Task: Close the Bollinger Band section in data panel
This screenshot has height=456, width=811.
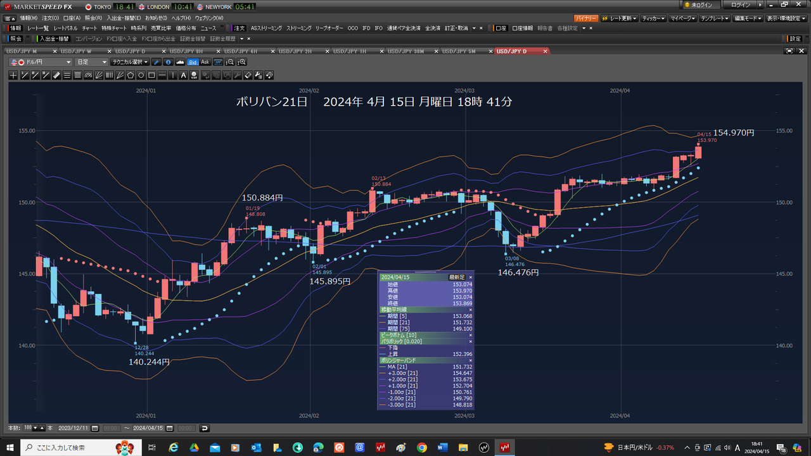Action: pos(470,360)
